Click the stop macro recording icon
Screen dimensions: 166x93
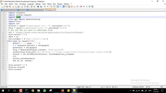84,6
